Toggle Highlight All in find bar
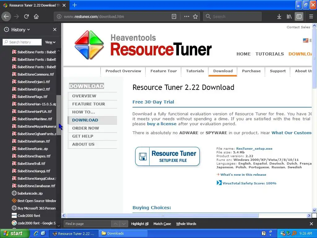 140,224
